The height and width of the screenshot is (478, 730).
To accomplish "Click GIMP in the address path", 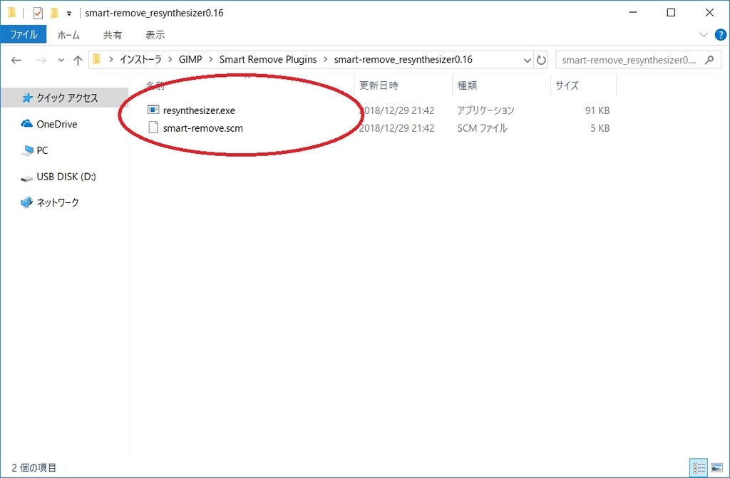I will point(190,60).
